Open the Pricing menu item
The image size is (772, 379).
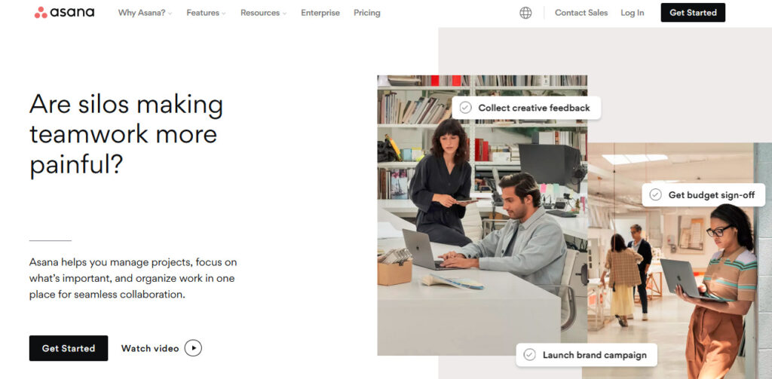coord(367,13)
